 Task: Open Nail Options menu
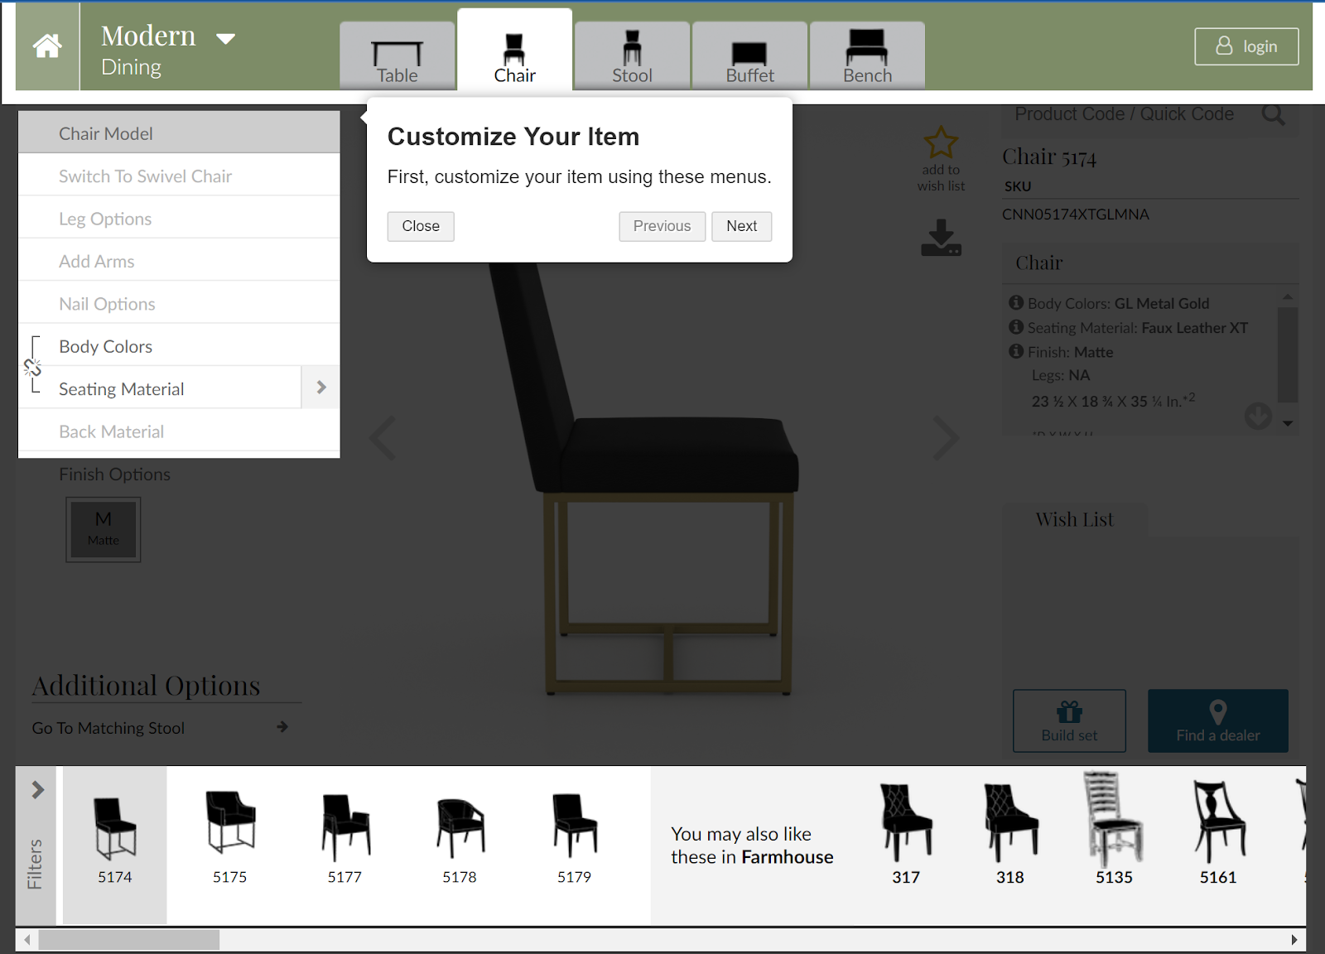pos(179,304)
